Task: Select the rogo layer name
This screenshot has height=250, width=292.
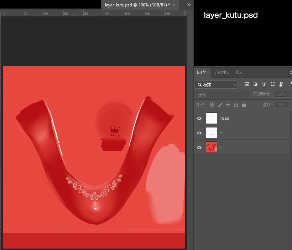Action: point(225,119)
